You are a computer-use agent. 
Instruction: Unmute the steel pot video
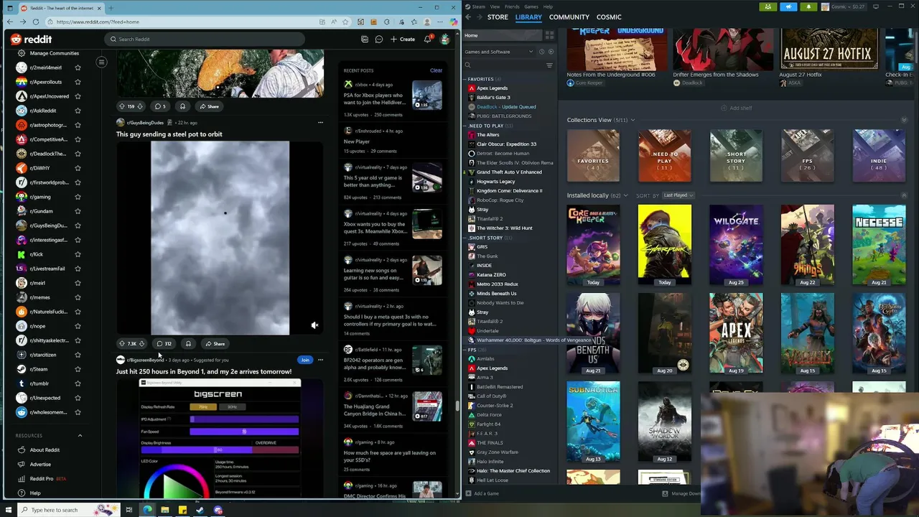click(314, 325)
